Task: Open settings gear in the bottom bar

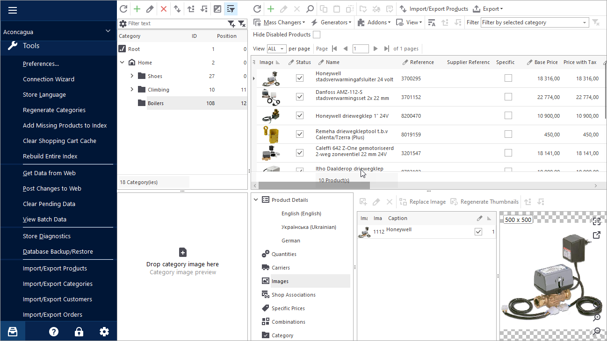Action: (x=104, y=332)
